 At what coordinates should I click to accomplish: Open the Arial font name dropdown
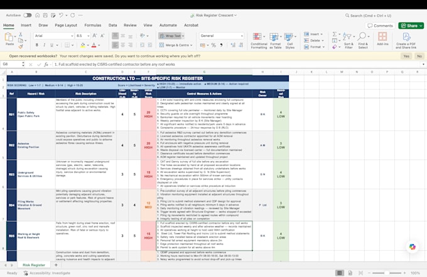72,36
